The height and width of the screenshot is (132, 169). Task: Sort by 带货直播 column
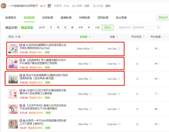click(157, 37)
